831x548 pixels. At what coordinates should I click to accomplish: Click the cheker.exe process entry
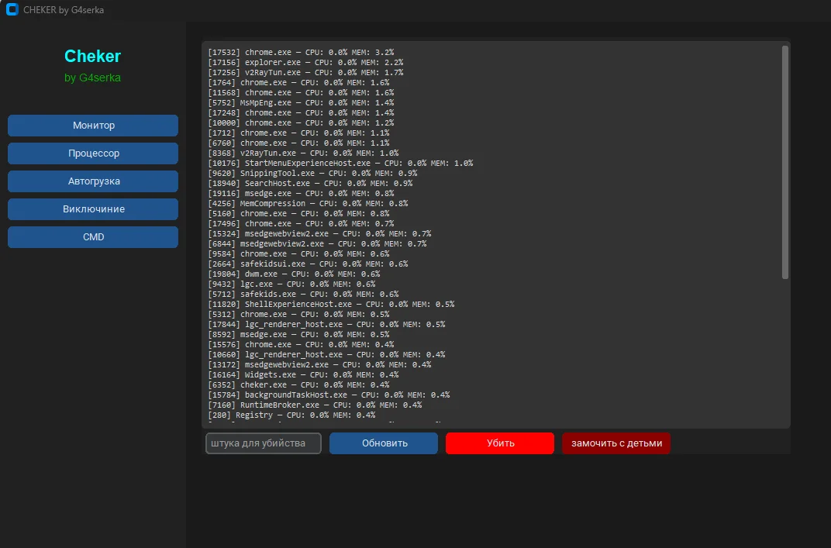[x=298, y=384]
